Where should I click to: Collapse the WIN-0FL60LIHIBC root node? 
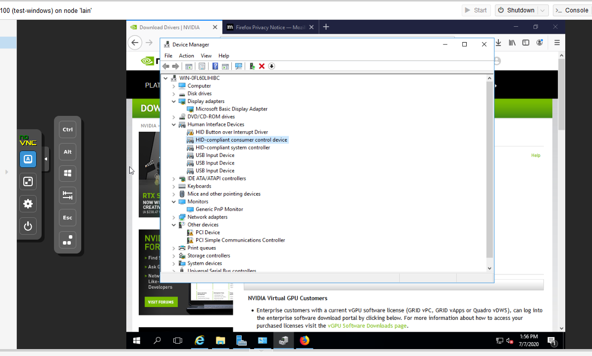click(x=165, y=78)
